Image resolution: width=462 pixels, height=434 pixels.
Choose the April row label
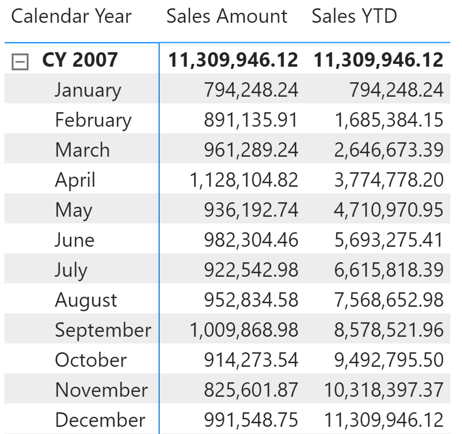75,180
